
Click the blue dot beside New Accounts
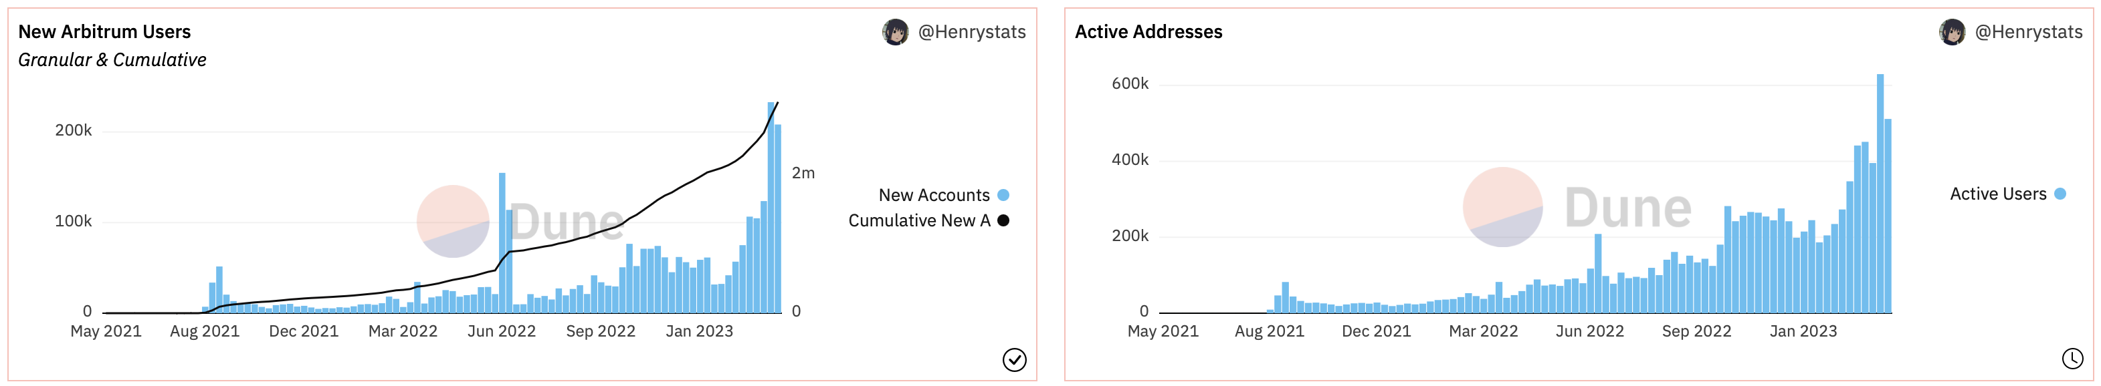pyautogui.click(x=1003, y=196)
